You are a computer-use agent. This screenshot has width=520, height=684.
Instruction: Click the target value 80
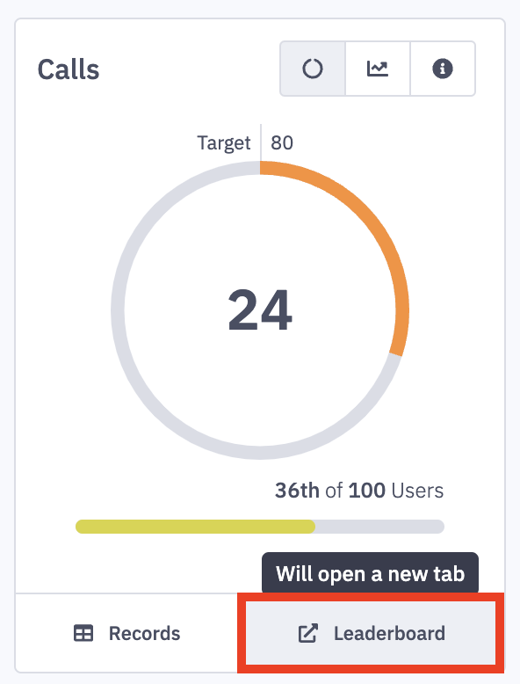pyautogui.click(x=282, y=142)
